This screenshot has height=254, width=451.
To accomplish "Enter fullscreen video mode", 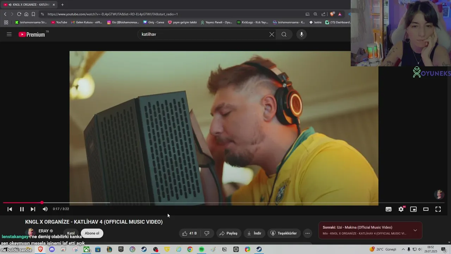I will (438, 209).
